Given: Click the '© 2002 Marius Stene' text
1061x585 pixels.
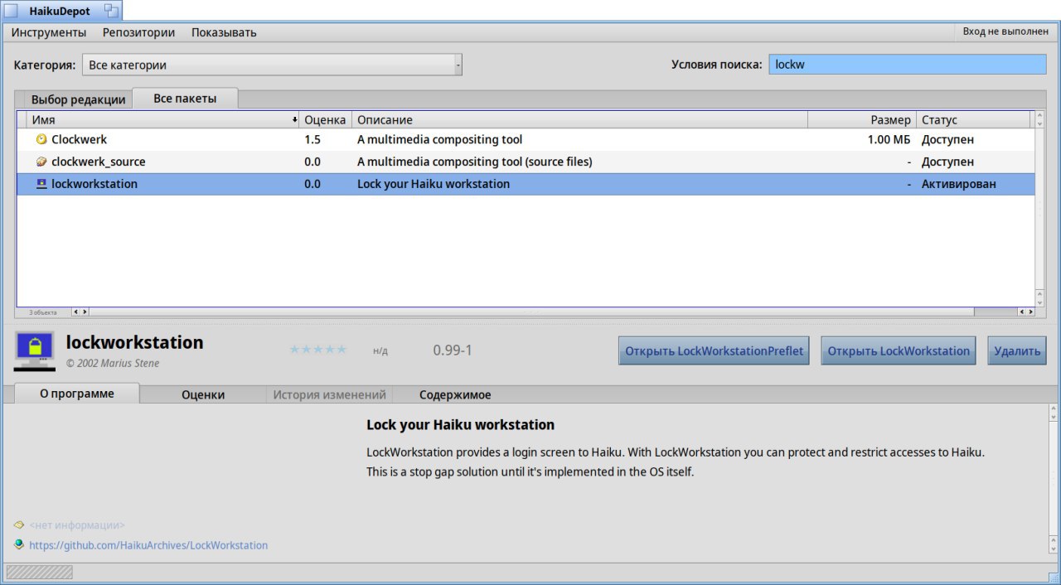Looking at the screenshot, I should coord(113,363).
